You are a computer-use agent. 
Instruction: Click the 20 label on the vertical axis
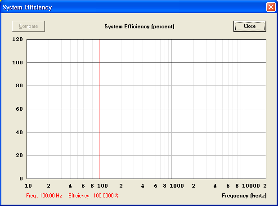coord(19,155)
